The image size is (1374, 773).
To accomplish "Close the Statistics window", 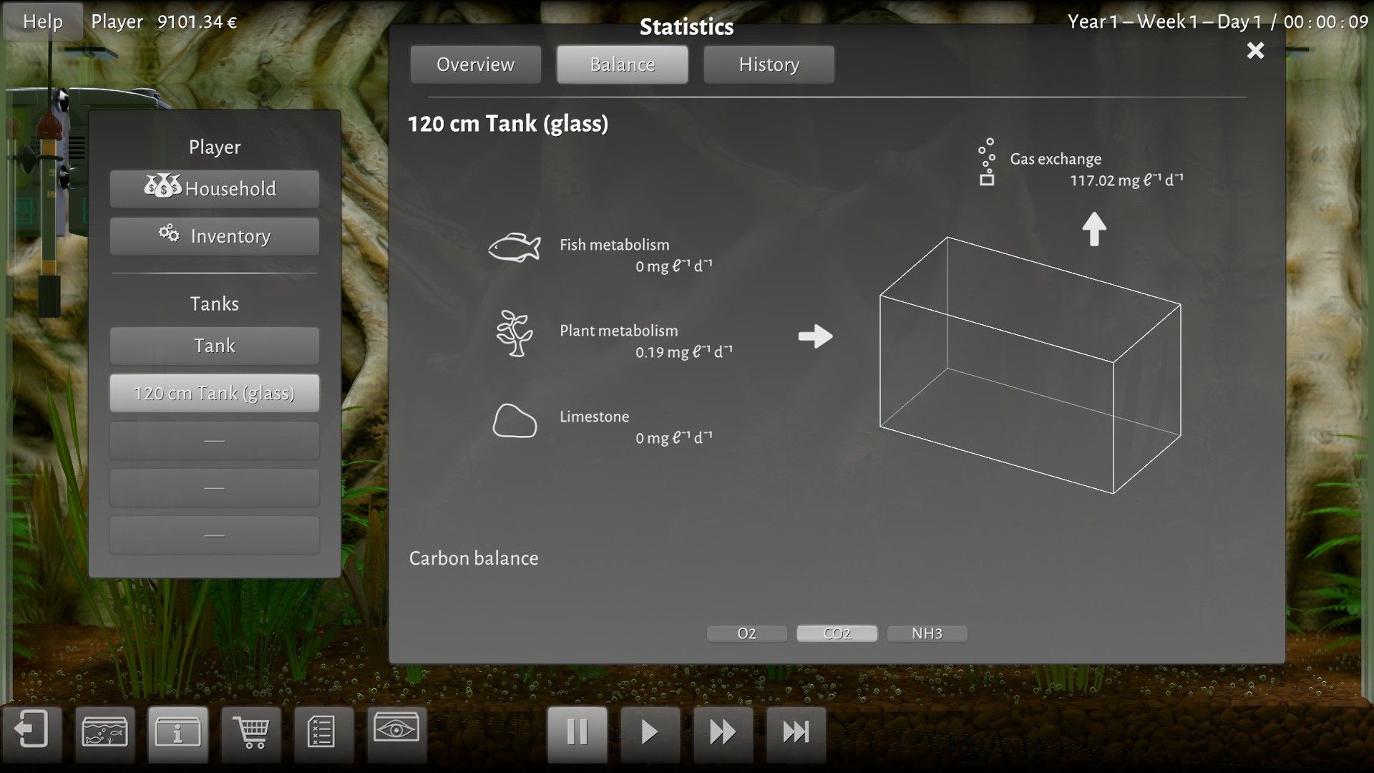I will pos(1255,50).
